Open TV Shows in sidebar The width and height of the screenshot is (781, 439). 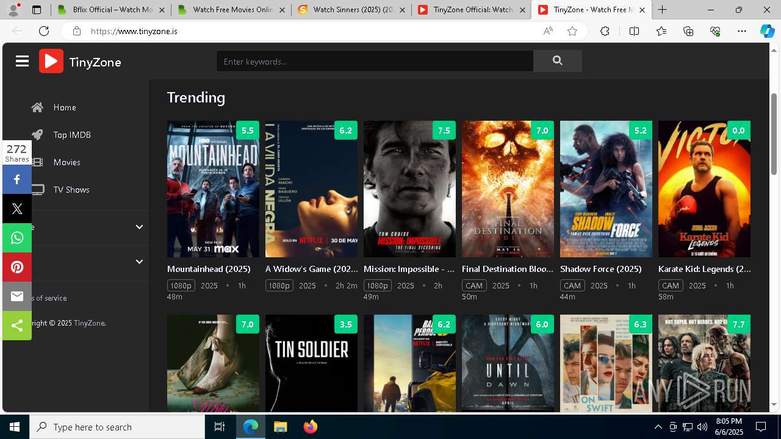point(71,190)
